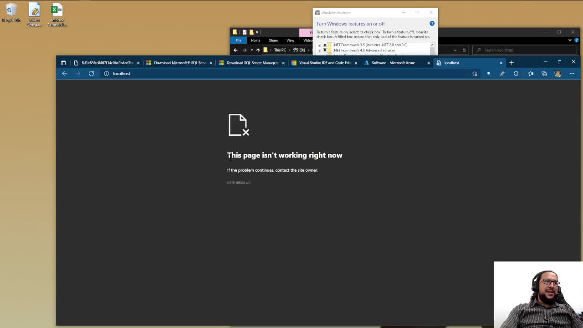This screenshot has width=583, height=328.
Task: Click the pen extension icon in toolbar
Action: (502, 73)
